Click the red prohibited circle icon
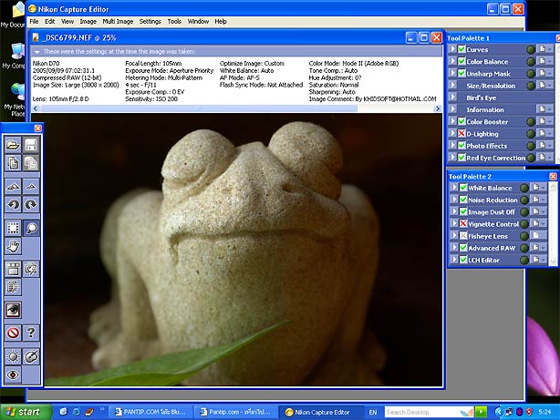560x420 pixels. (x=13, y=333)
